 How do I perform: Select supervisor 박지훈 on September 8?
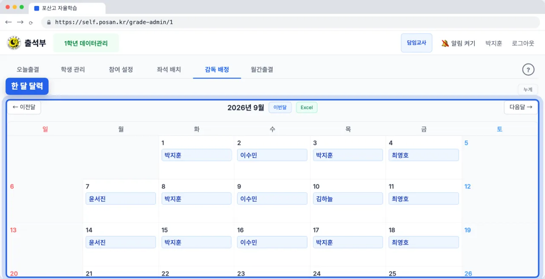[196, 199]
